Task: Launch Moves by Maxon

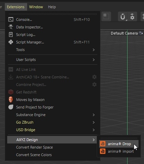Action: click(x=52, y=100)
